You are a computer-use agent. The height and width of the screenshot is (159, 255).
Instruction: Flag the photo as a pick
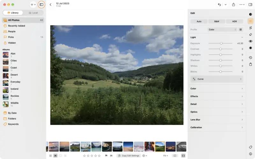106,156
